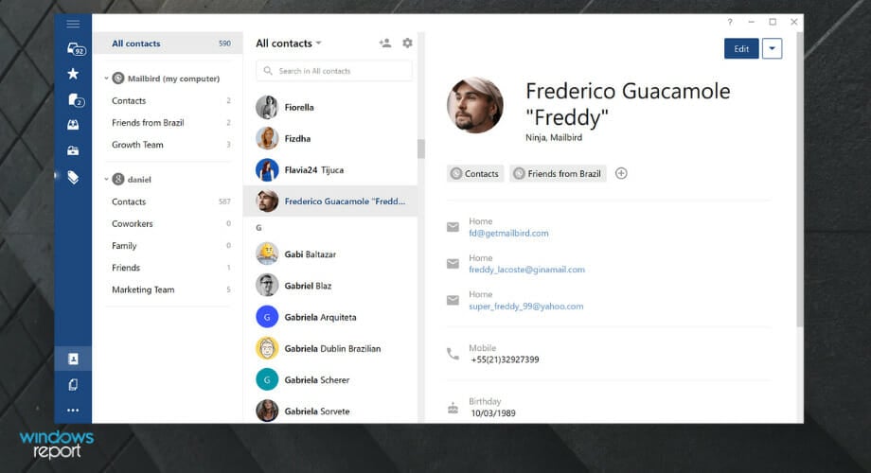Screen dimensions: 871x473
Task: Select contact Gabriel Blaz
Action: pos(330,286)
